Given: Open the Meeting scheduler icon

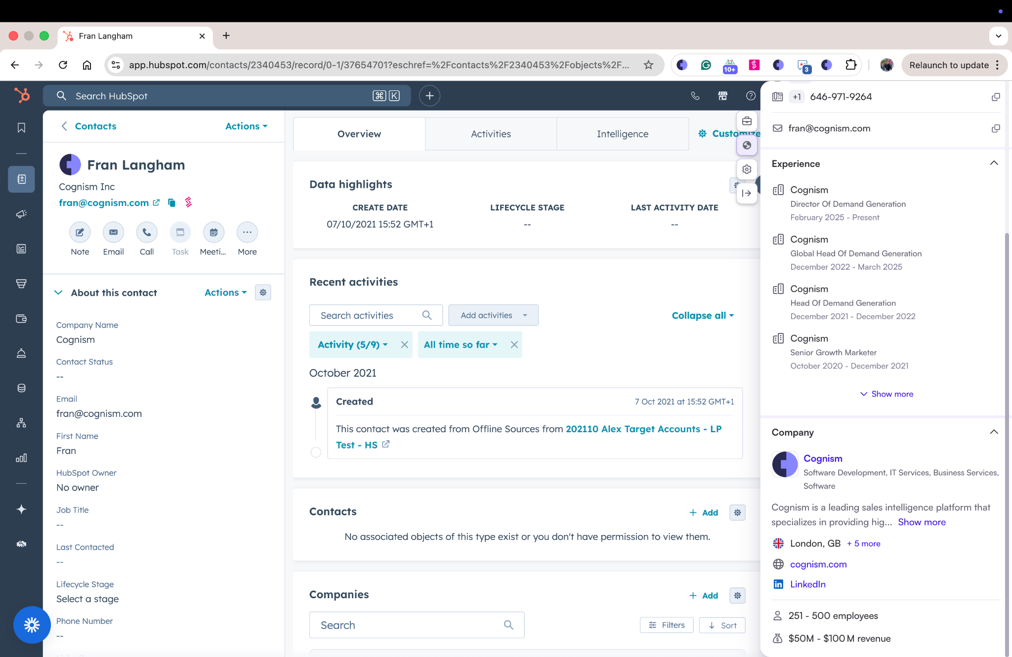Looking at the screenshot, I should 213,233.
